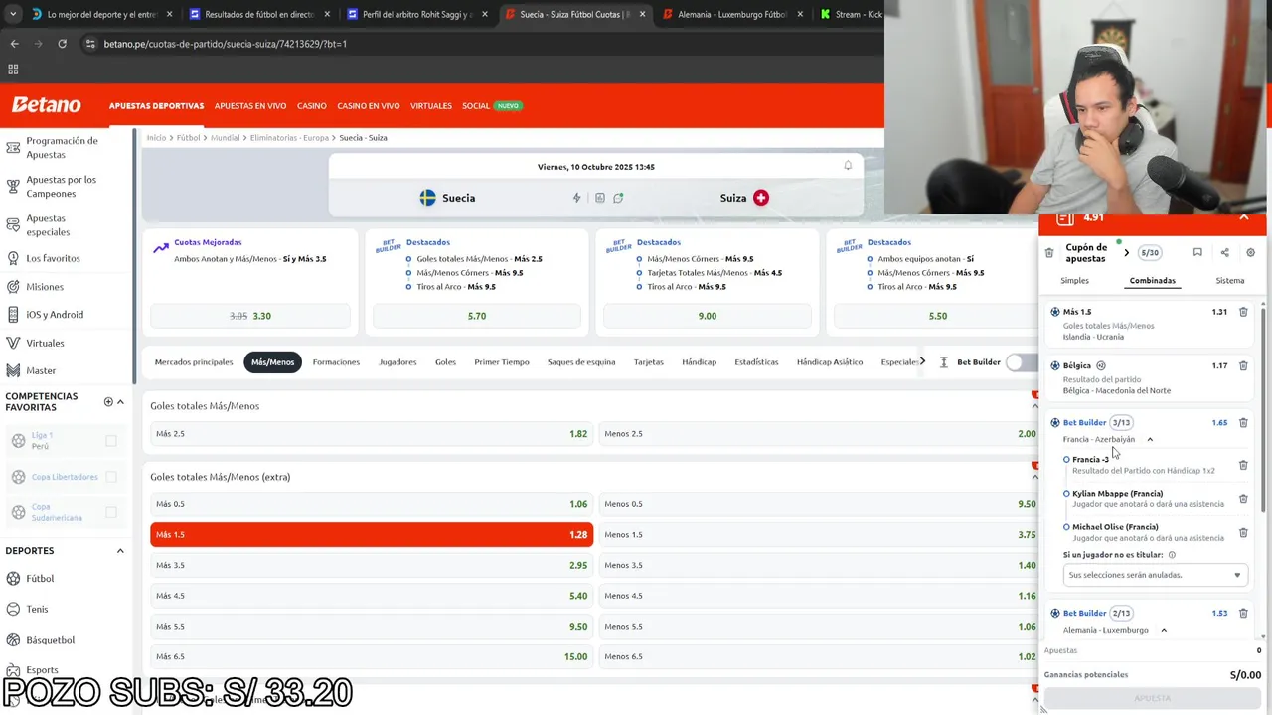Tick the Copa Sudamericana checkbox
The height and width of the screenshot is (715, 1272).
click(x=111, y=512)
